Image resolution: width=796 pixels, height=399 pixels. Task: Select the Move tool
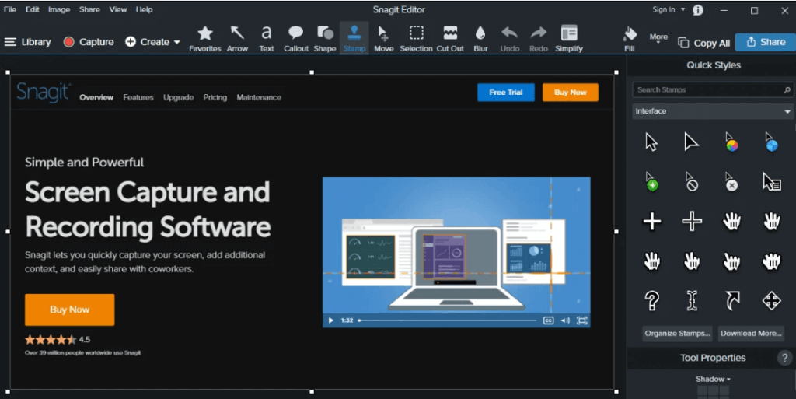384,39
